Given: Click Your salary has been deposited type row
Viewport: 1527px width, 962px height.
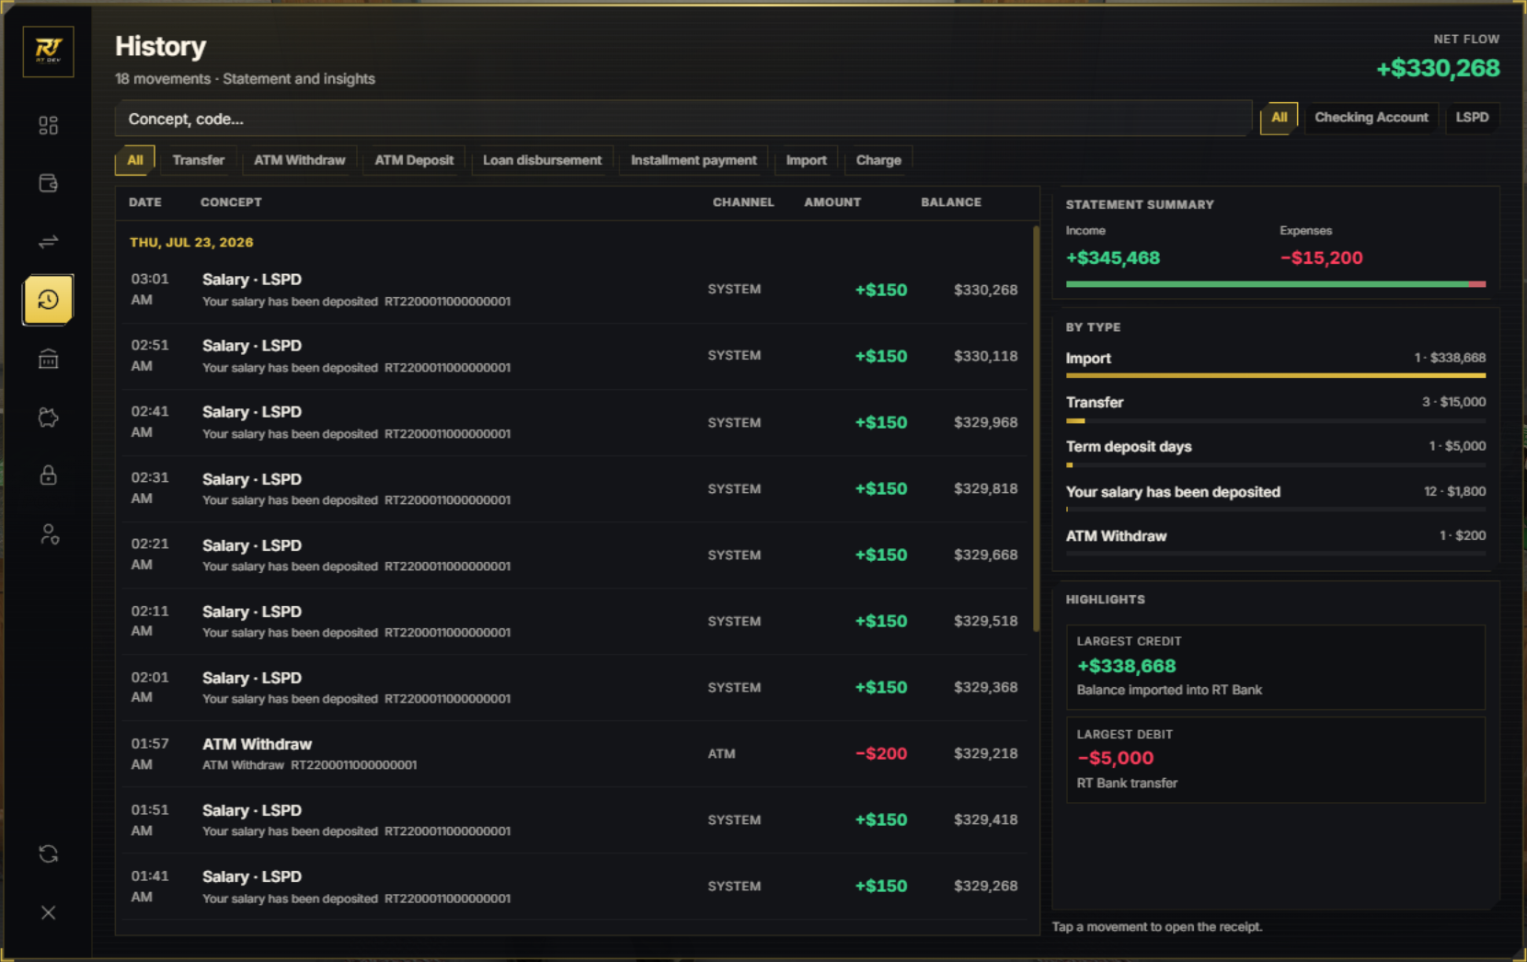Looking at the screenshot, I should tap(1275, 497).
